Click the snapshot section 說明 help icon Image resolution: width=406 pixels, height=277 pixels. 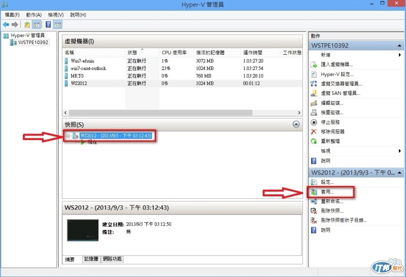pos(314,230)
